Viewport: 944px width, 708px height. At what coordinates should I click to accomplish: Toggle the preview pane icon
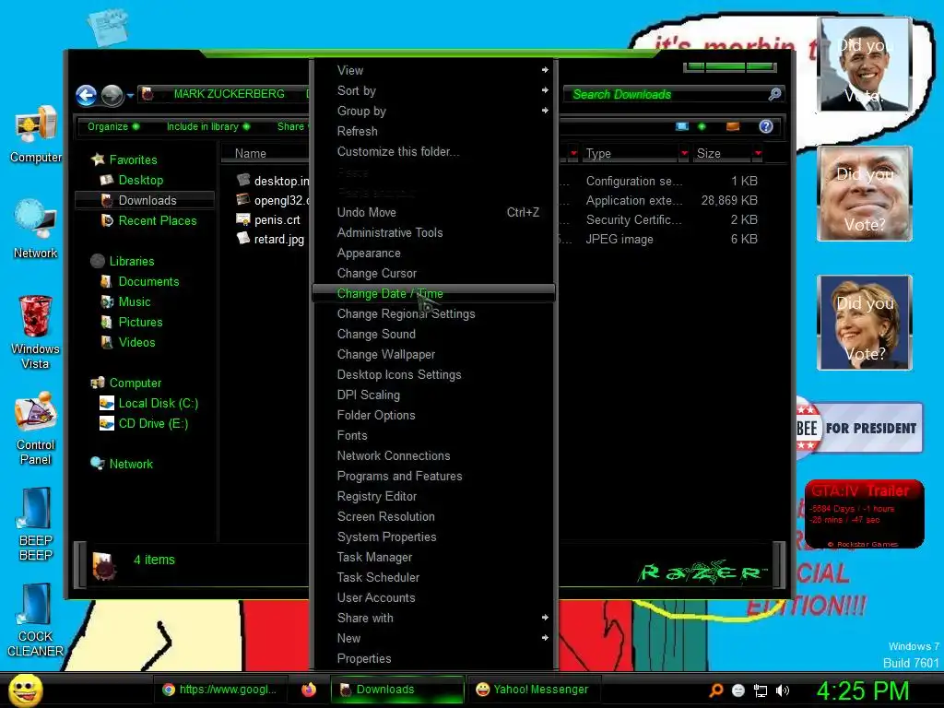point(733,125)
